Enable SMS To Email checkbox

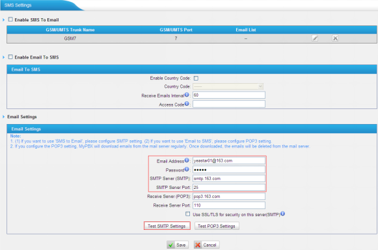[x=10, y=19]
